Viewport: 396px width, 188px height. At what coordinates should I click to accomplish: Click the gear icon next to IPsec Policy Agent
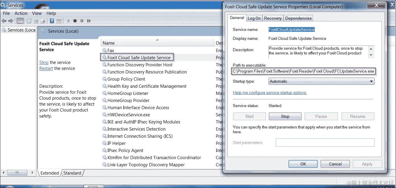[104, 151]
